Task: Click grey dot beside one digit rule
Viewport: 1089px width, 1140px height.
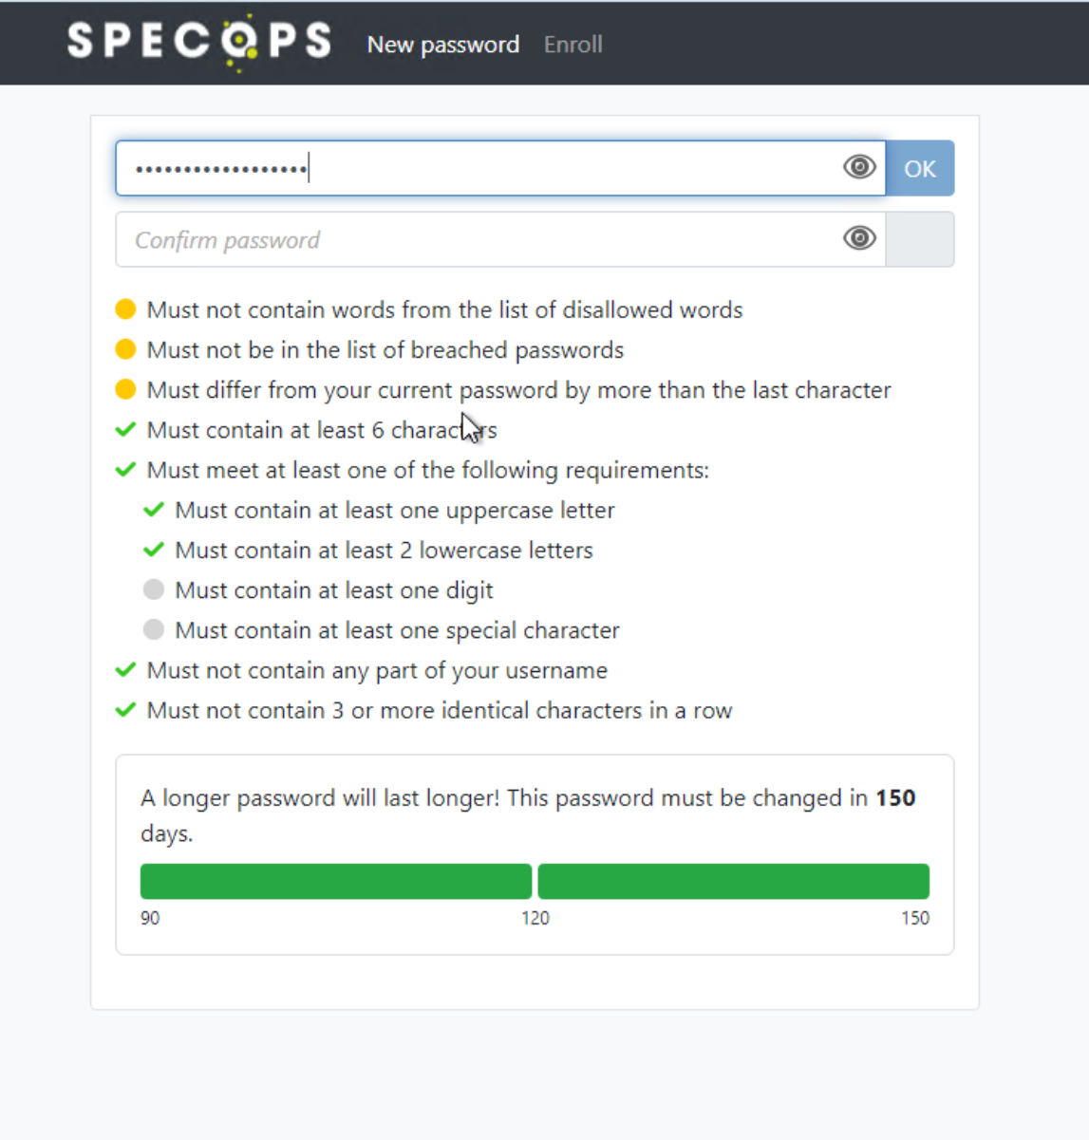Action: click(x=154, y=589)
